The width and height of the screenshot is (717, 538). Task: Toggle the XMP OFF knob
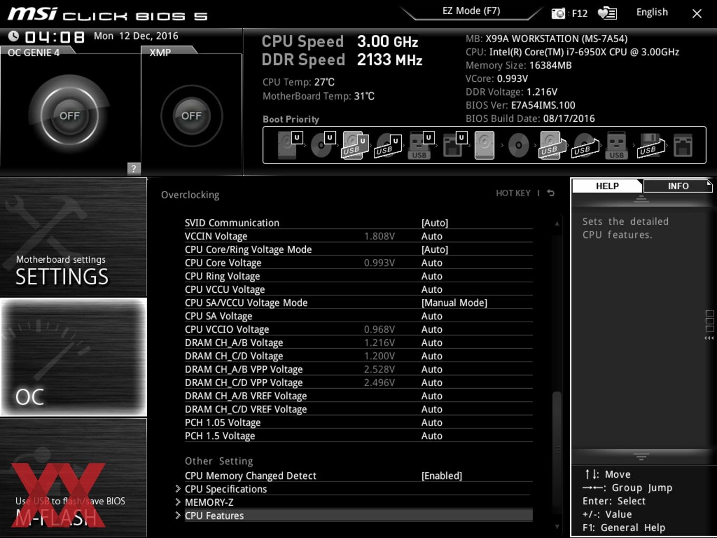[191, 116]
